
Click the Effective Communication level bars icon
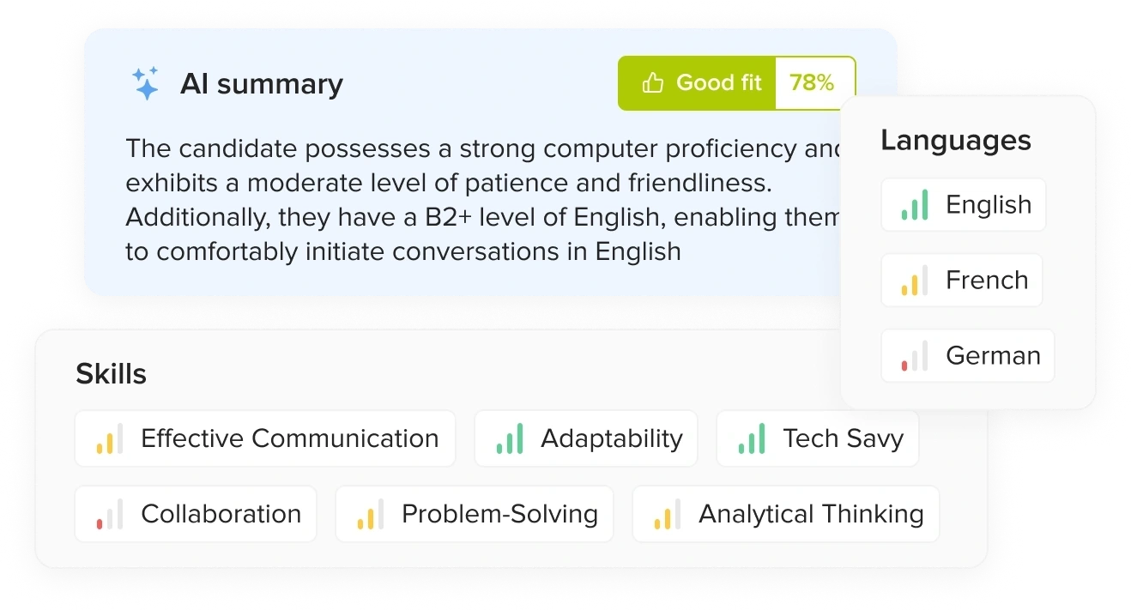coord(110,439)
